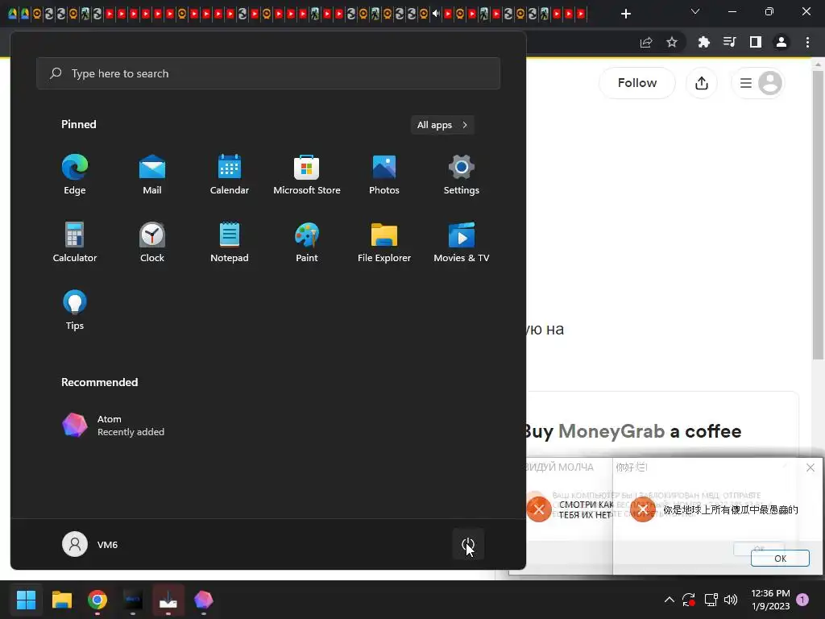825x619 pixels.
Task: Open the volume control in system tray
Action: (731, 600)
